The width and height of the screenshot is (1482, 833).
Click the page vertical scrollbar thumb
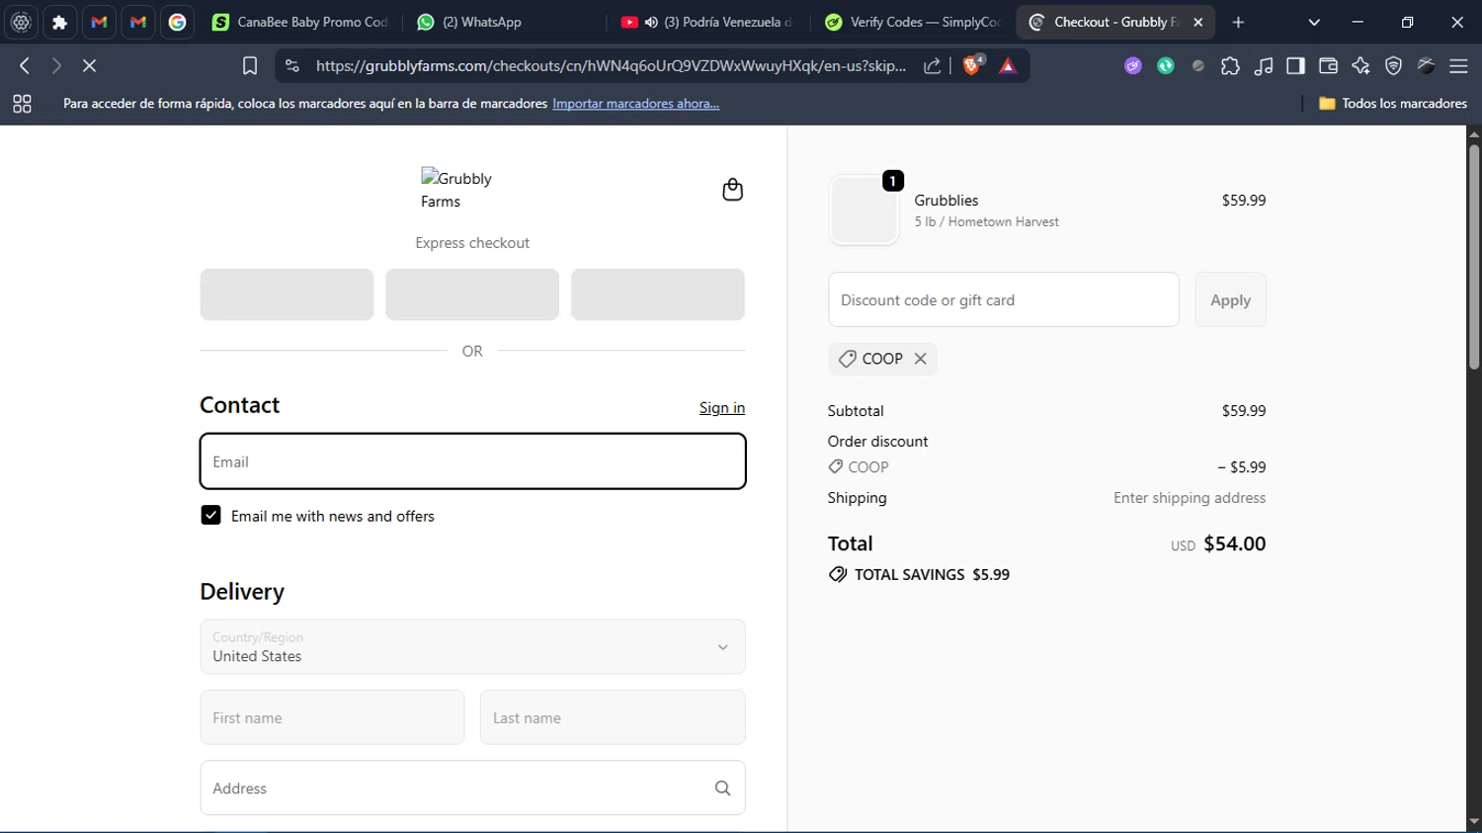coord(1473,257)
